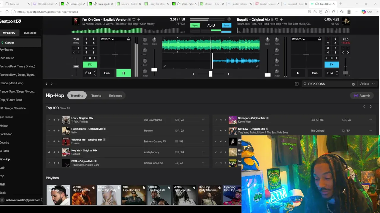Click the right deck Cue button
380x213 pixels.
[x=315, y=73]
